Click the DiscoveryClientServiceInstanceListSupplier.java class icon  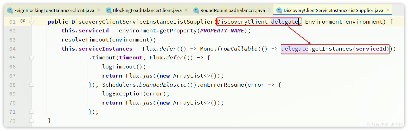coord(279,10)
